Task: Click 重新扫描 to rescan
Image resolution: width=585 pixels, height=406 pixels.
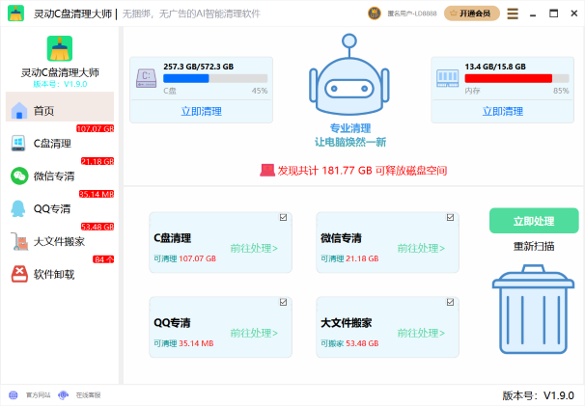Action: point(534,246)
